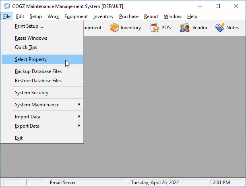Viewport: 246px width, 187px height.
Task: Click Backup Database Files
Action: point(42,71)
